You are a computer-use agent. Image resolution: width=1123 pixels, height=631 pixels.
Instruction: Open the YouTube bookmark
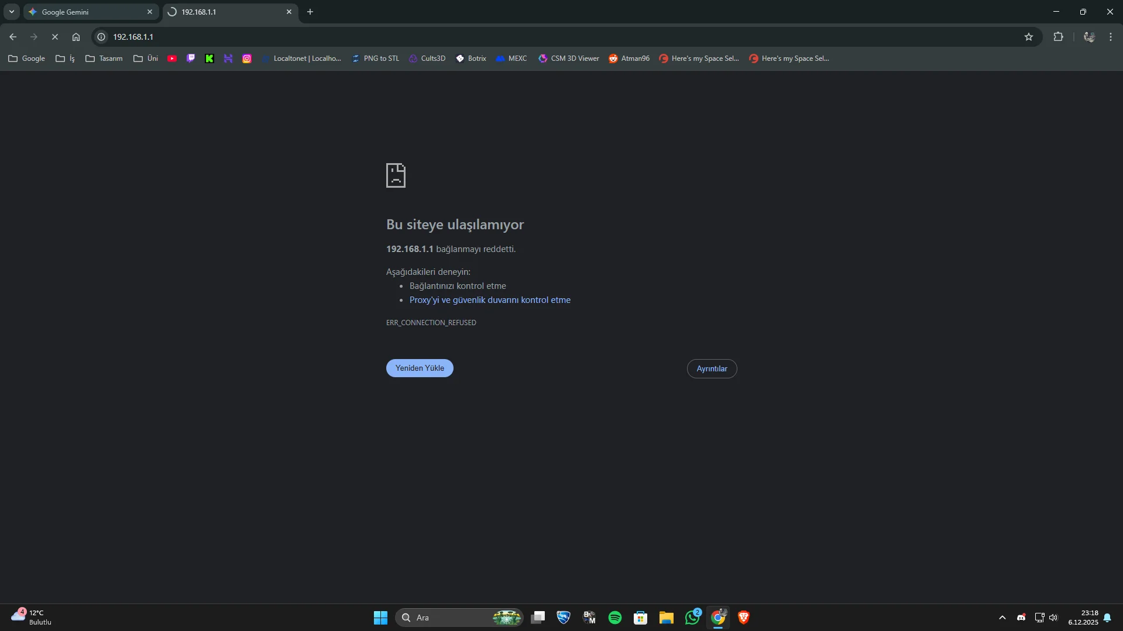172,58
